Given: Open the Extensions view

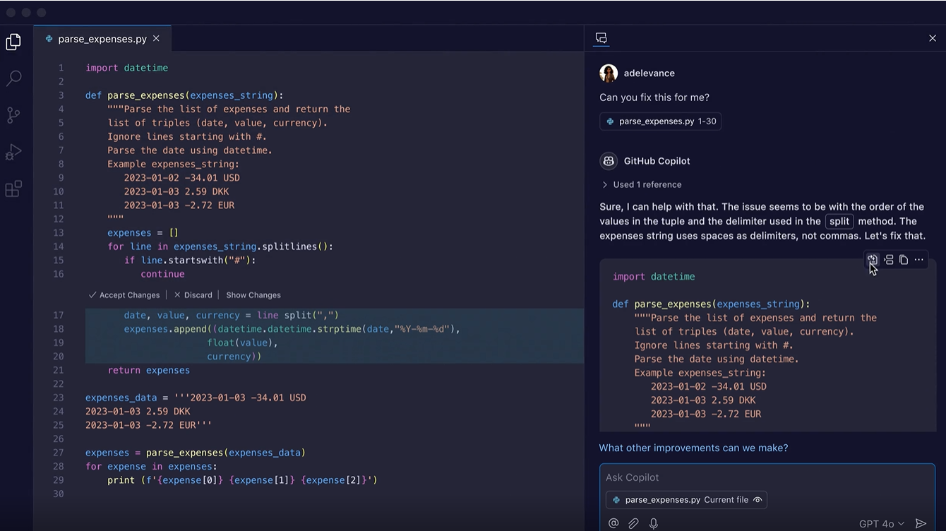Looking at the screenshot, I should 13,189.
